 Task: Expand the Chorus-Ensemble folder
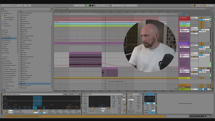19,13
